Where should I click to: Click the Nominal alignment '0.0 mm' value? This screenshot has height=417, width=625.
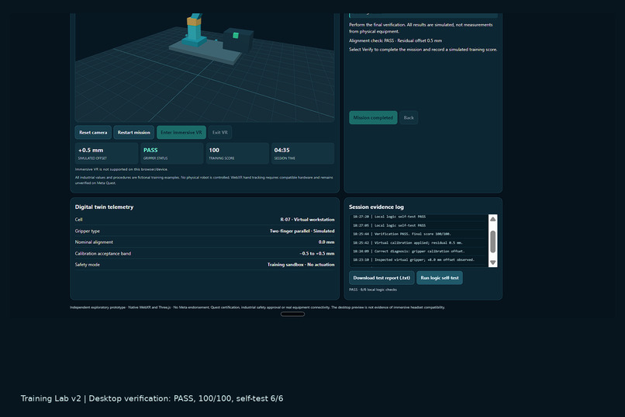tap(326, 242)
